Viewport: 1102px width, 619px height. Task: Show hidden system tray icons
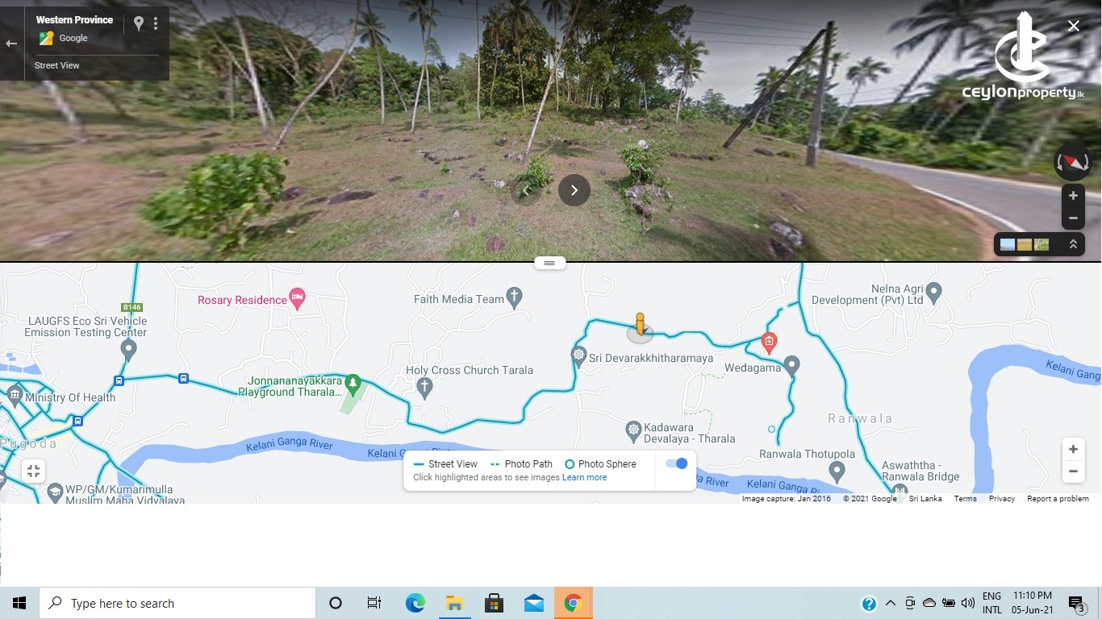[891, 604]
